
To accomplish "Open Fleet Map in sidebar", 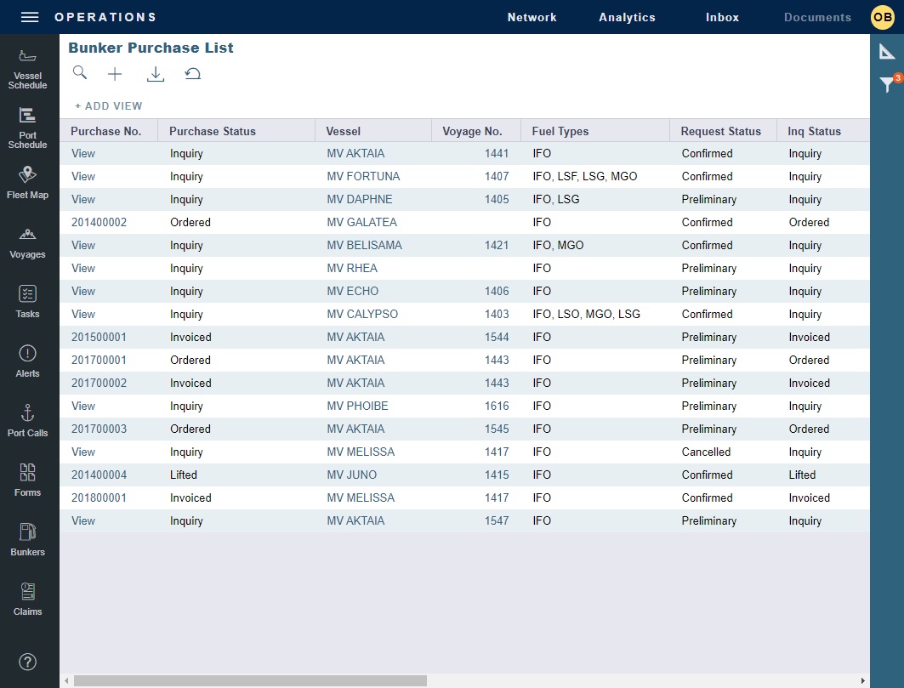I will tap(27, 183).
